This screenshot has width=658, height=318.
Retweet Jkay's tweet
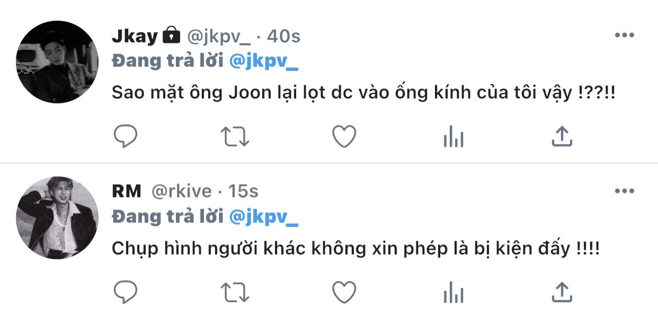[x=235, y=137]
